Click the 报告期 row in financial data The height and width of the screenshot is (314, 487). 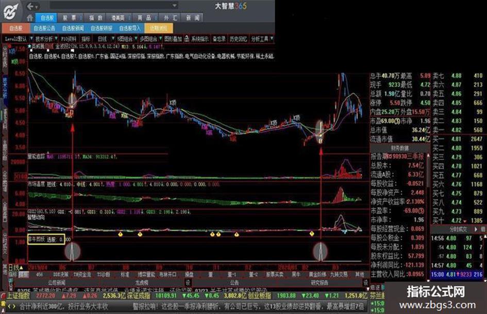pyautogui.click(x=398, y=156)
